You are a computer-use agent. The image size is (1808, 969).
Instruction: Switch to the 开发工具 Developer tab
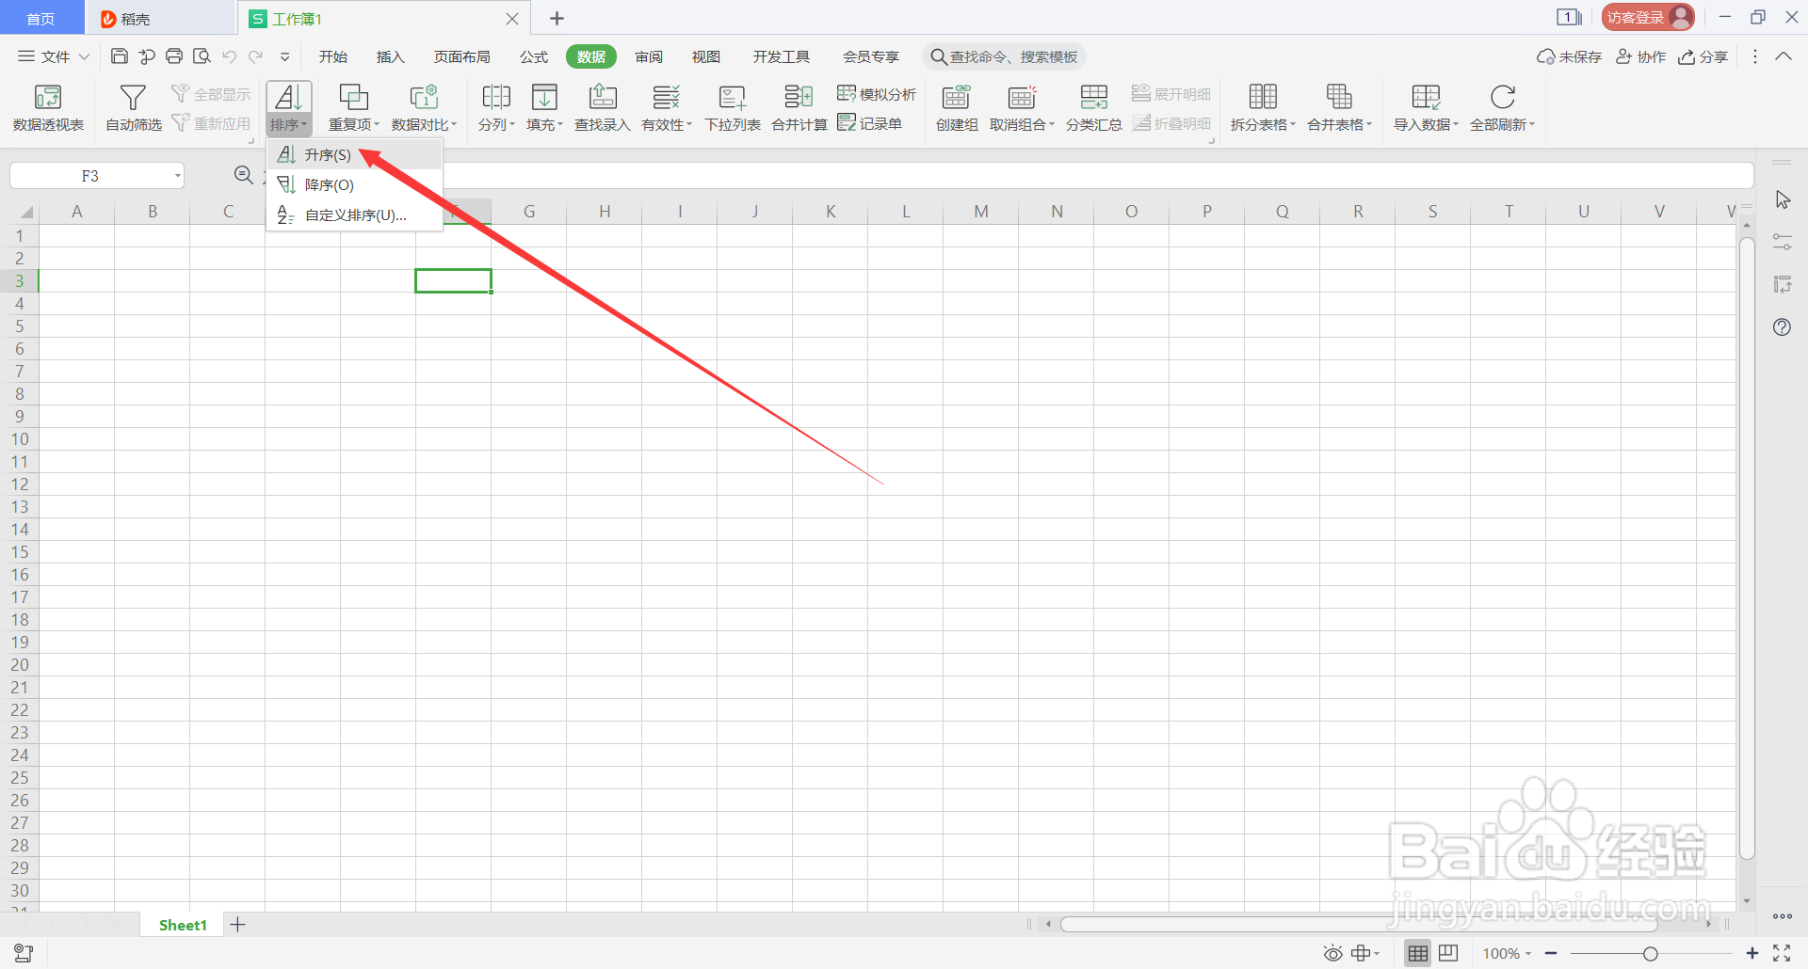781,56
